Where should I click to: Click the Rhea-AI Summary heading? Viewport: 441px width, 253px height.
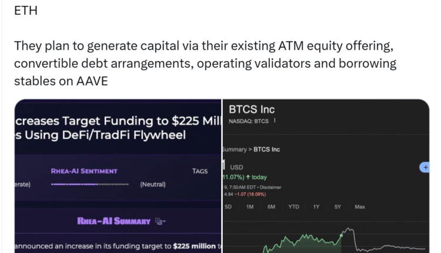tap(114, 221)
